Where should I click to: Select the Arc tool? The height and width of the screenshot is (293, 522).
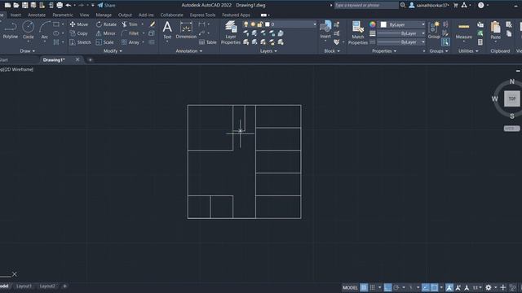pyautogui.click(x=45, y=30)
